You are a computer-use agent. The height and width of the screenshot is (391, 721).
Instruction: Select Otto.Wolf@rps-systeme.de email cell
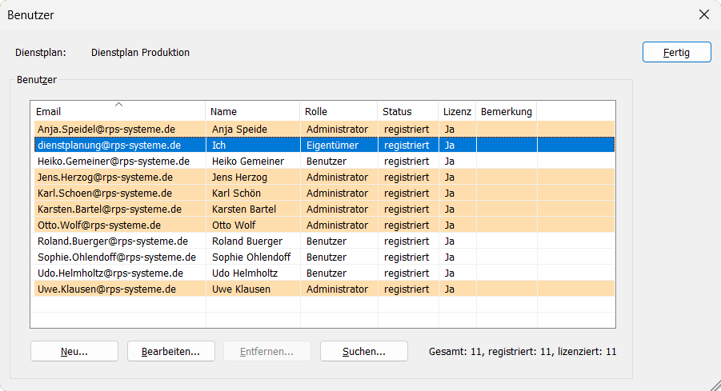119,225
